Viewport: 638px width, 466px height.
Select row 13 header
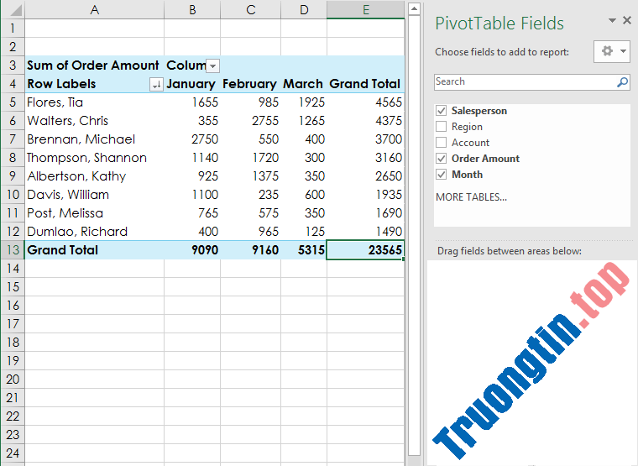13,250
